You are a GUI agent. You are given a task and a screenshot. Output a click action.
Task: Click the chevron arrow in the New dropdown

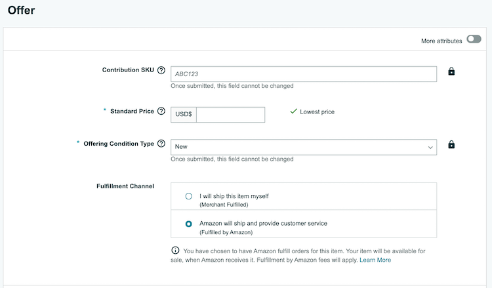click(x=430, y=148)
